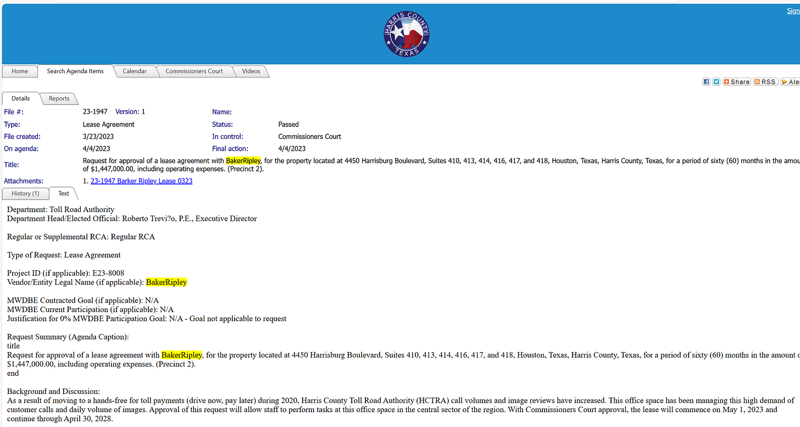
Task: Click the File # field label
Action: pos(14,112)
